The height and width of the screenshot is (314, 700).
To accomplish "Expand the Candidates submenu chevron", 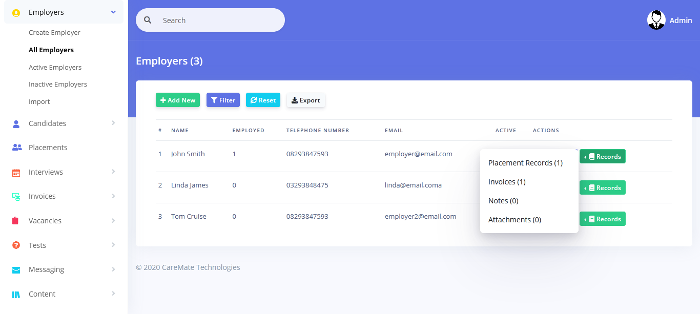I will [113, 123].
